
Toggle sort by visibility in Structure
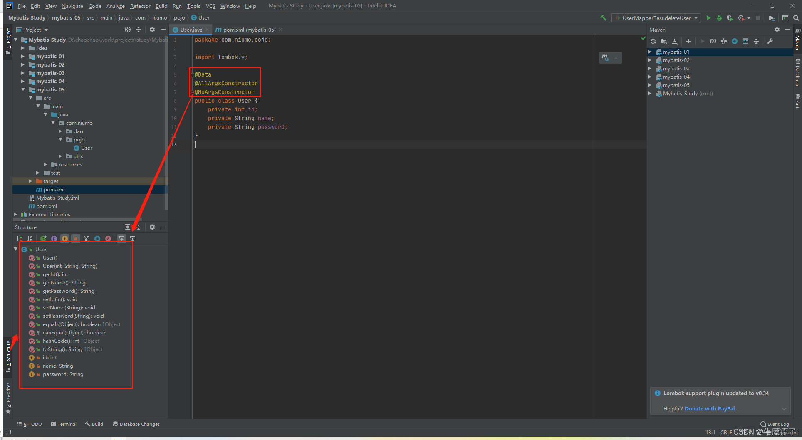pyautogui.click(x=19, y=238)
